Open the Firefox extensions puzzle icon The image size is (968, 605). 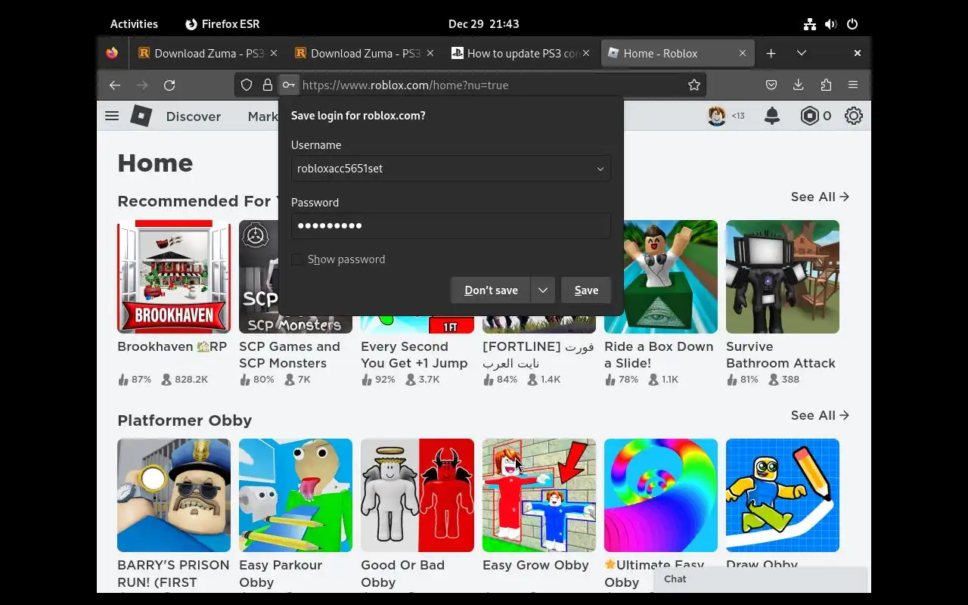pyautogui.click(x=825, y=85)
